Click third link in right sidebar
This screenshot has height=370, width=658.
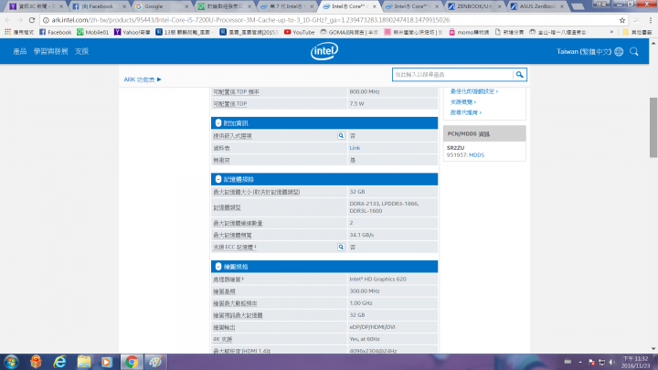(466, 112)
